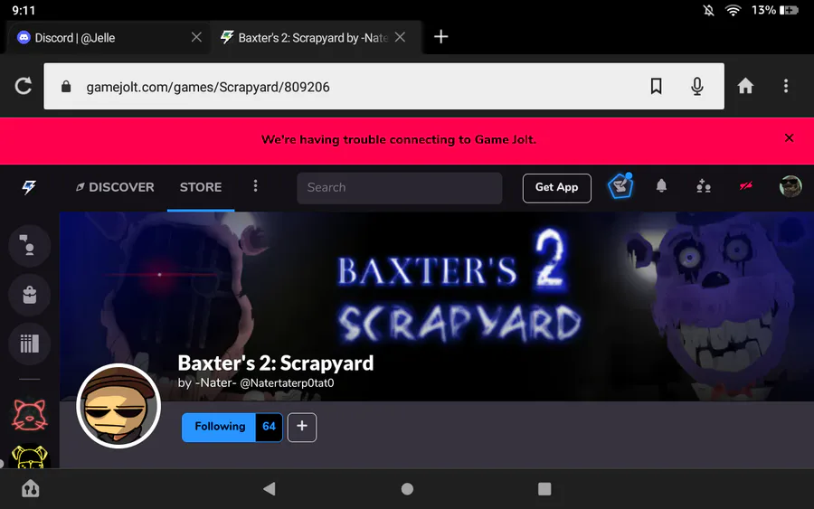
Task: Tap the microphone voice search icon
Action: pyautogui.click(x=697, y=86)
